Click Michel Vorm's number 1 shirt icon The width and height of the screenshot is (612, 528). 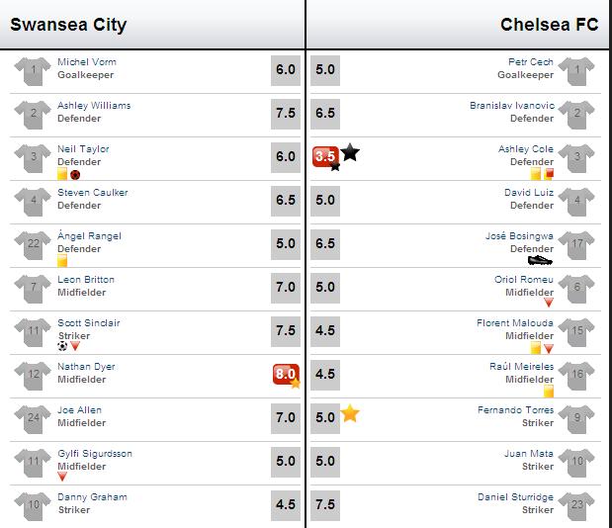33,71
